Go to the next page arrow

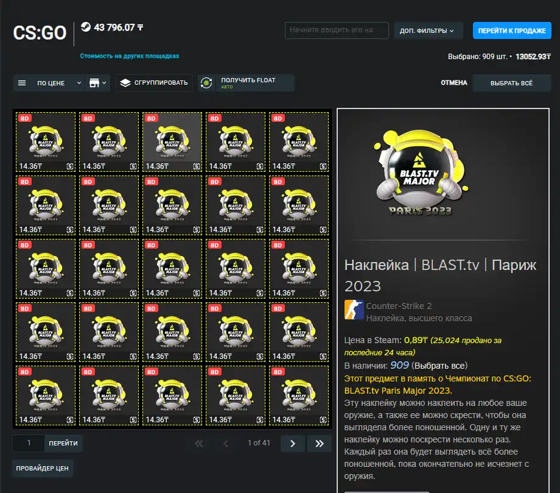pos(293,444)
